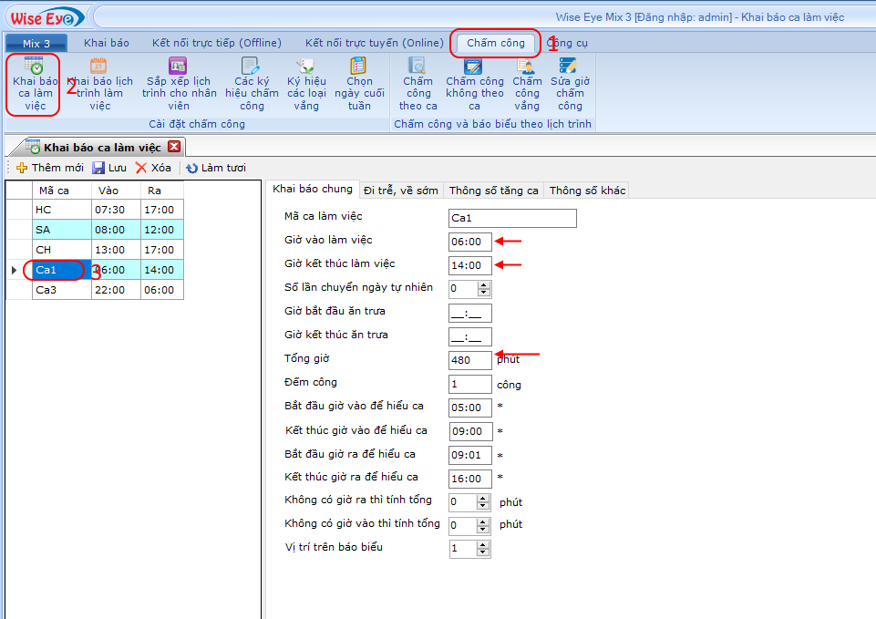The height and width of the screenshot is (619, 876).
Task: Switch to Đi trễ, về sớm tab
Action: point(400,191)
